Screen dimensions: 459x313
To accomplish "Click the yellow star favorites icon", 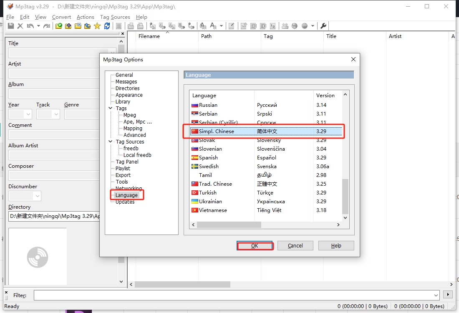I will pos(97,26).
